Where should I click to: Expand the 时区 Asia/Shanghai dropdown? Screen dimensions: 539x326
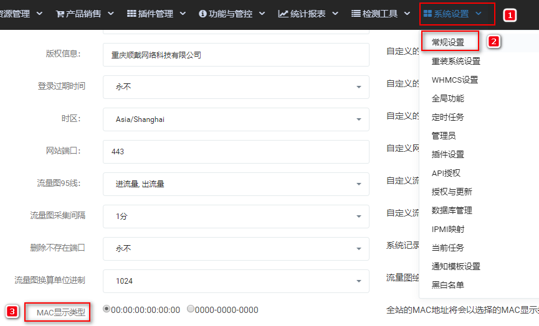pos(236,119)
